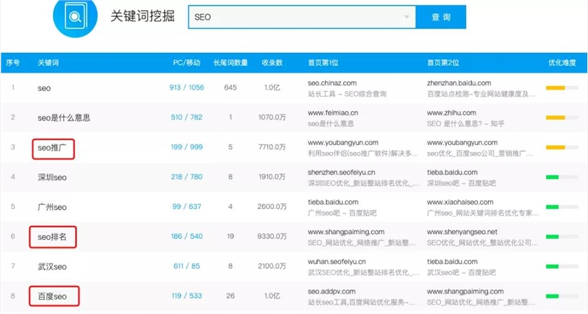Click the 关键词 column header
Screen dimensions: 588x314
(x=48, y=63)
